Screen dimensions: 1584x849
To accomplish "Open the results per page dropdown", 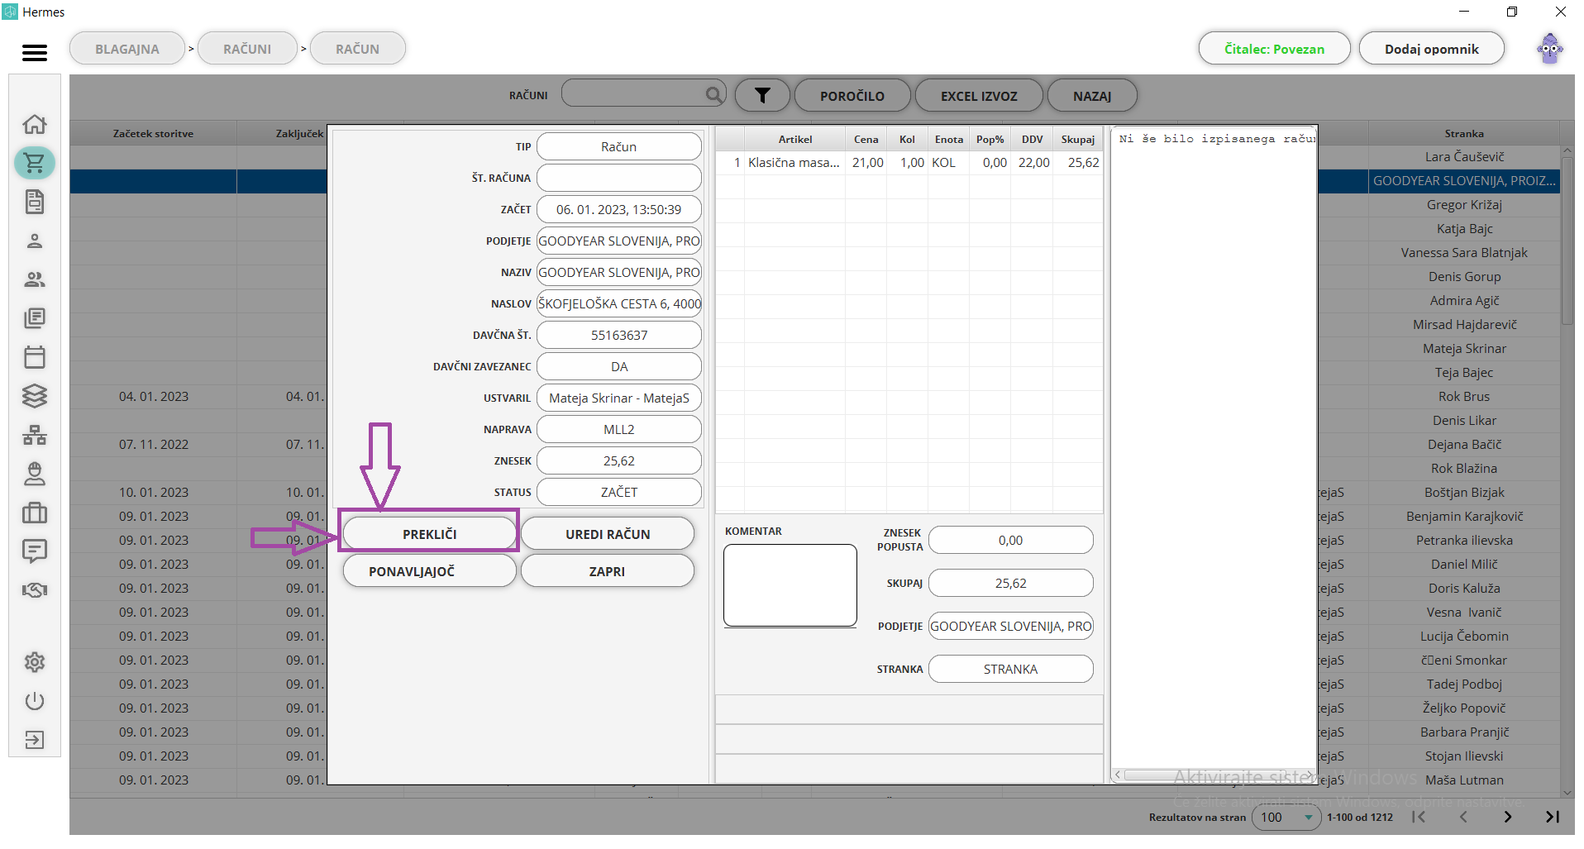I will [x=1286, y=817].
